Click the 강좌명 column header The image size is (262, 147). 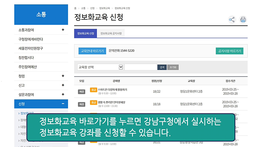click(x=116, y=81)
